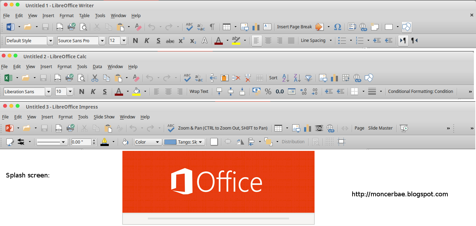
Task: Toggle Wrap Text in Calc toolbar
Action: point(199,92)
